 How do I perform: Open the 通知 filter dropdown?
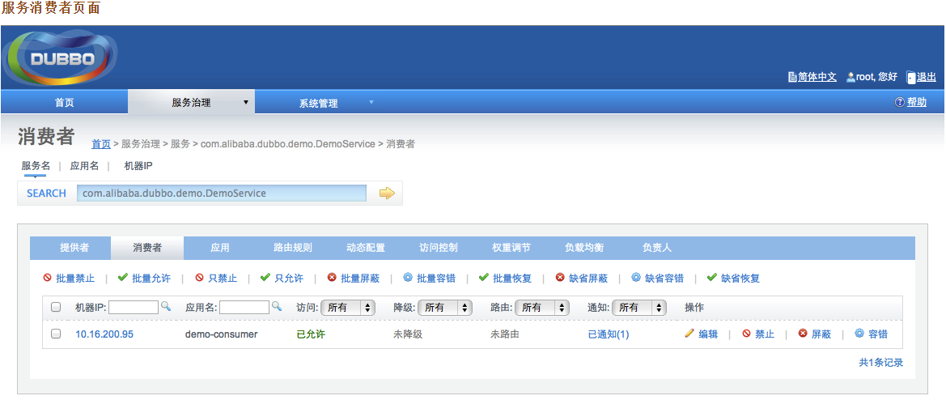click(x=638, y=308)
